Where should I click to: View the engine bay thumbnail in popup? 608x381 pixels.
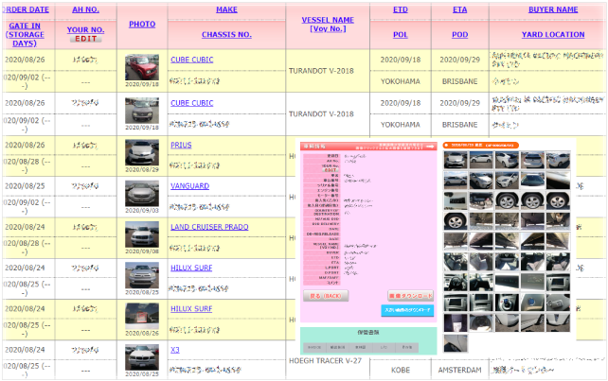pyautogui.click(x=481, y=200)
